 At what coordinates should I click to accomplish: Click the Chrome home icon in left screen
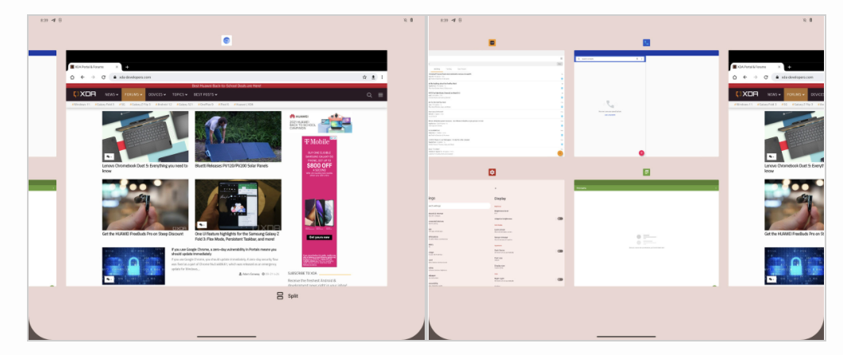click(x=72, y=77)
